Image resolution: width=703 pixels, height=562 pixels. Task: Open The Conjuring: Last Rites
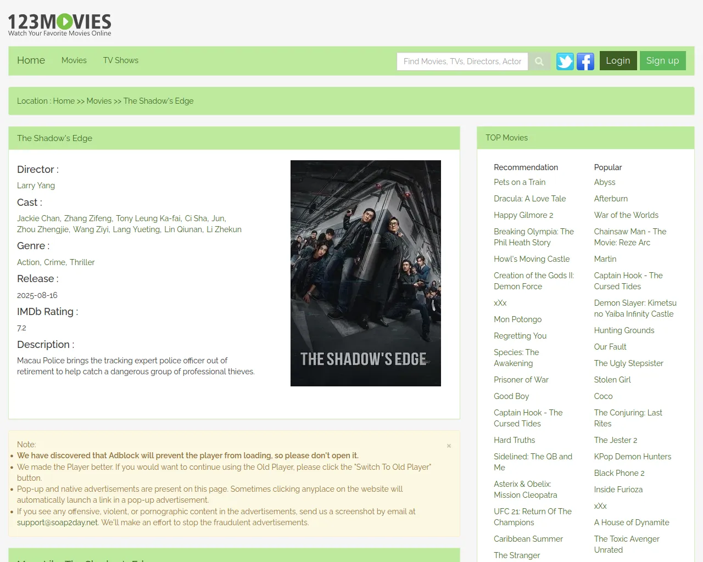pyautogui.click(x=628, y=418)
